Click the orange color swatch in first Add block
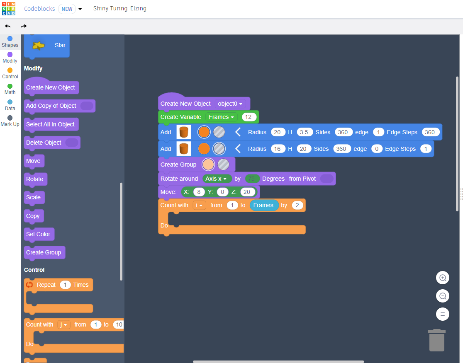 pos(203,132)
